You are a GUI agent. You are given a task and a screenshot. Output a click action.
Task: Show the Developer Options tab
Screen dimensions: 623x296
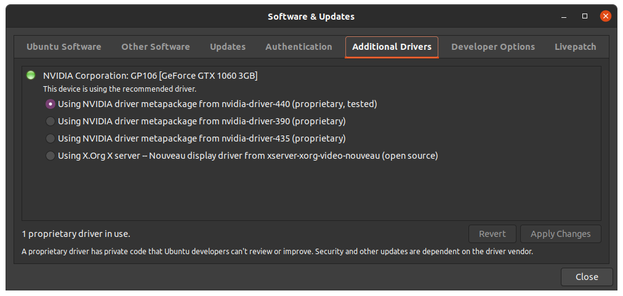point(493,47)
